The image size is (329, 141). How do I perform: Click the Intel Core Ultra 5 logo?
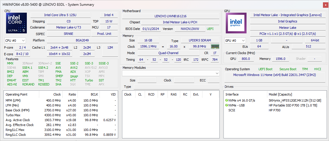(16, 23)
